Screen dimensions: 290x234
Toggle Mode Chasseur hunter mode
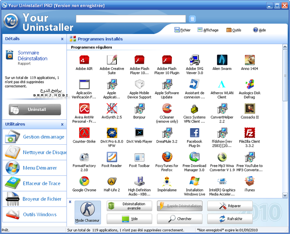pos(88,213)
